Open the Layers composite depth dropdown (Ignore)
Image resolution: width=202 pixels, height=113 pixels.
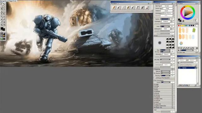coord(193,60)
